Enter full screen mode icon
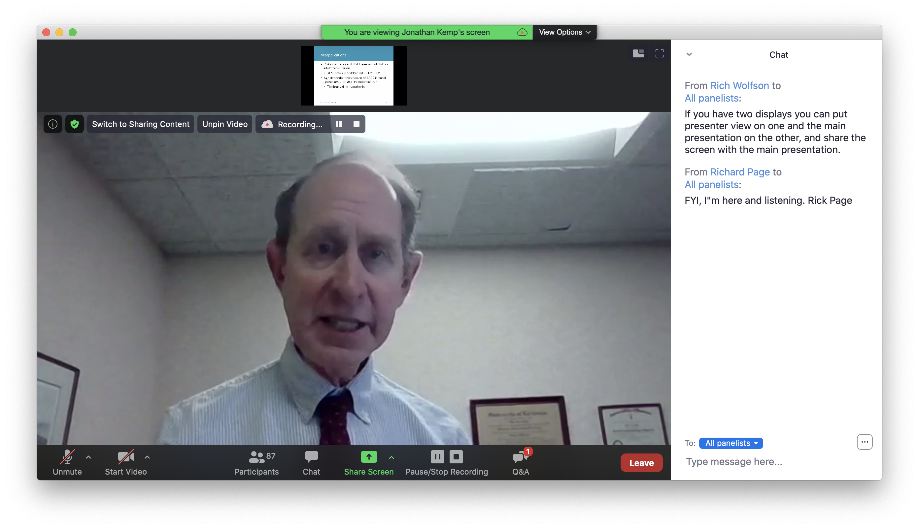 [659, 53]
